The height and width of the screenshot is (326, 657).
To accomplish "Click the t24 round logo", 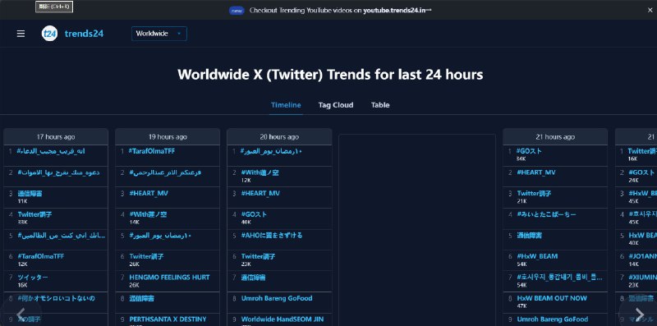I will [49, 34].
